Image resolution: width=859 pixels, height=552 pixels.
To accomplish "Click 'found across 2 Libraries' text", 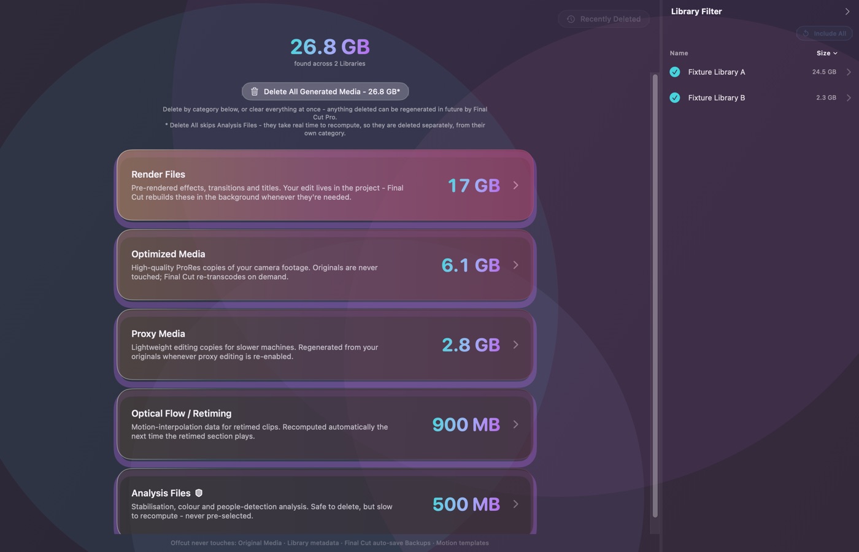I will point(329,64).
